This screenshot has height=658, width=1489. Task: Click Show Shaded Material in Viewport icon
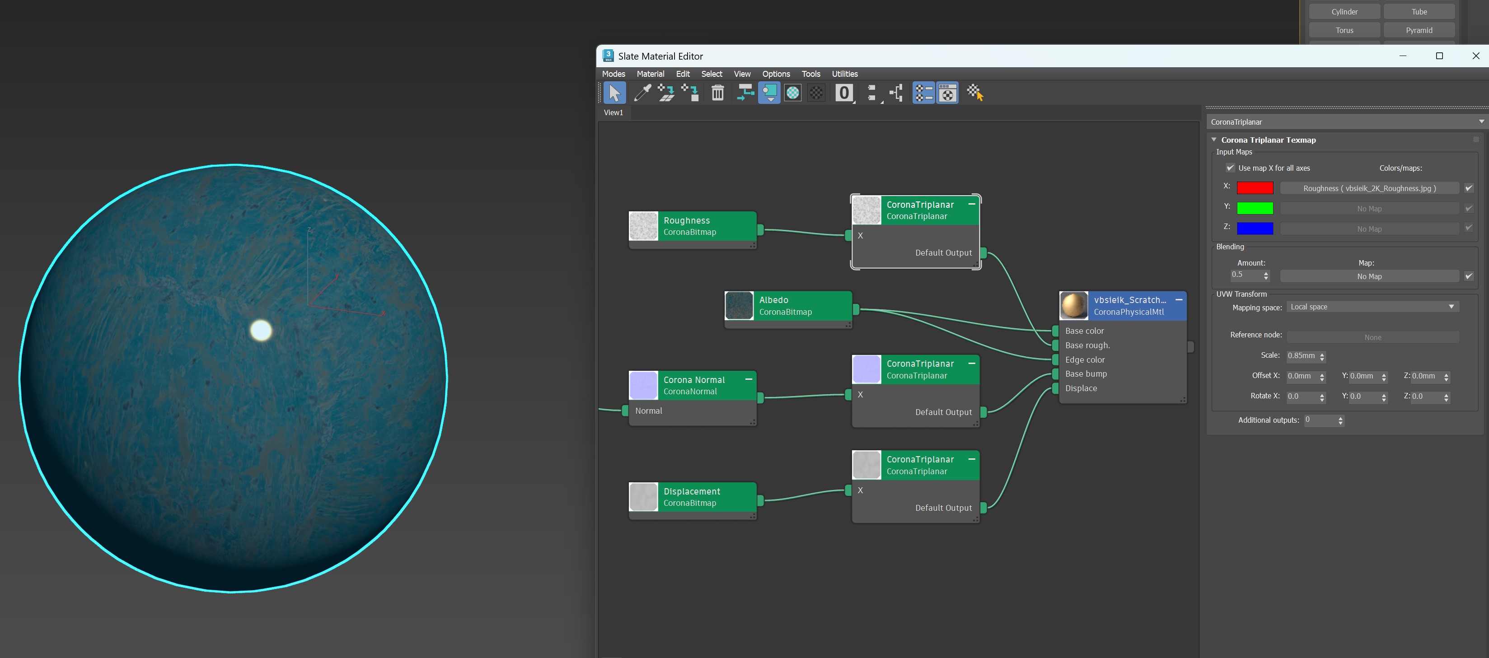coord(792,93)
